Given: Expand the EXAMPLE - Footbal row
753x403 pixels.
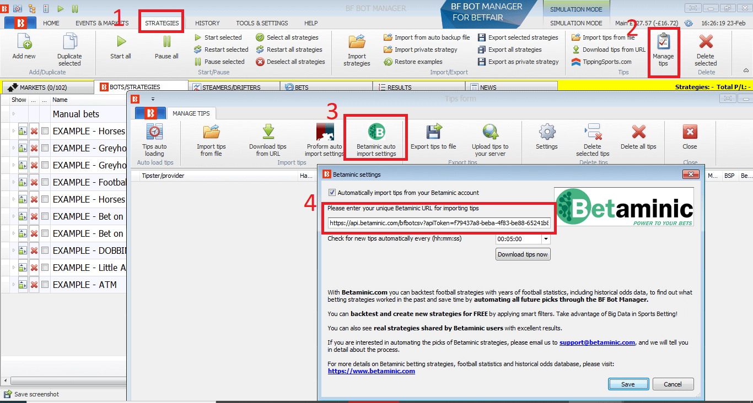Looking at the screenshot, I should [x=14, y=182].
